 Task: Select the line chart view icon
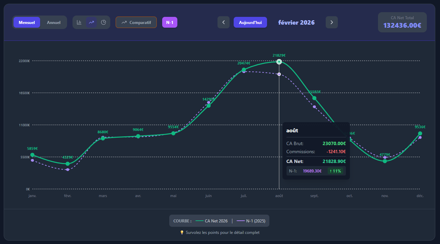91,22
